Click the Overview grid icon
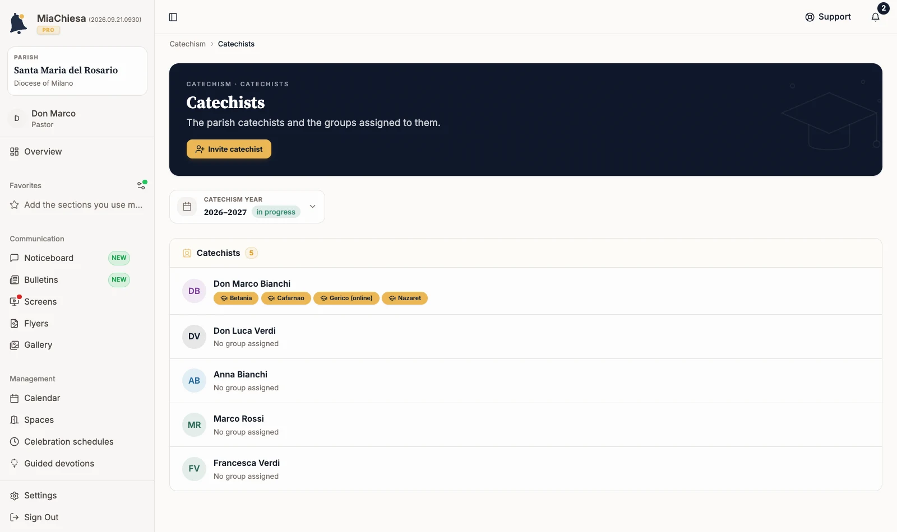 15,152
